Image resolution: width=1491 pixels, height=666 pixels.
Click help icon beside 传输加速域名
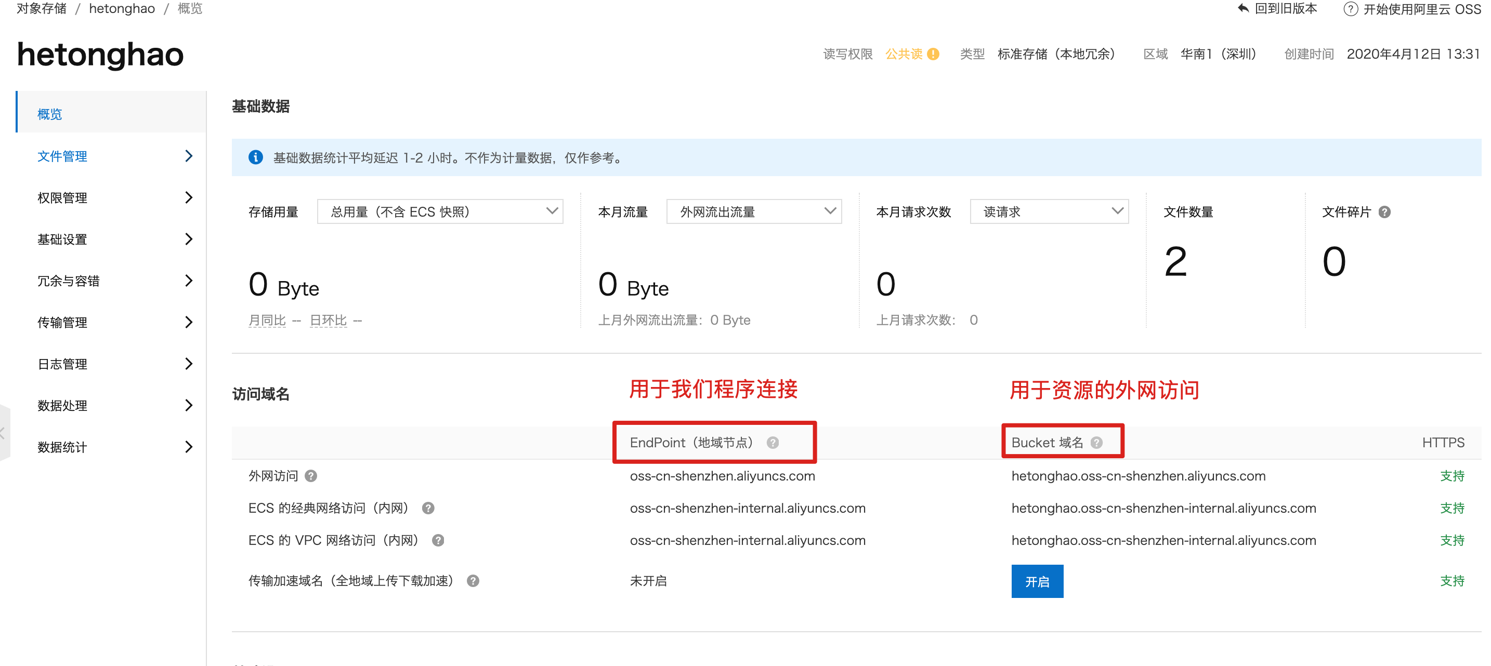[x=473, y=581]
